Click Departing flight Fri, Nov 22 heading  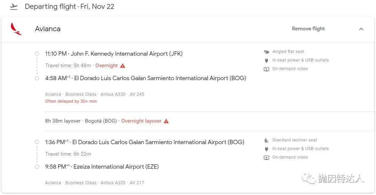70,7
